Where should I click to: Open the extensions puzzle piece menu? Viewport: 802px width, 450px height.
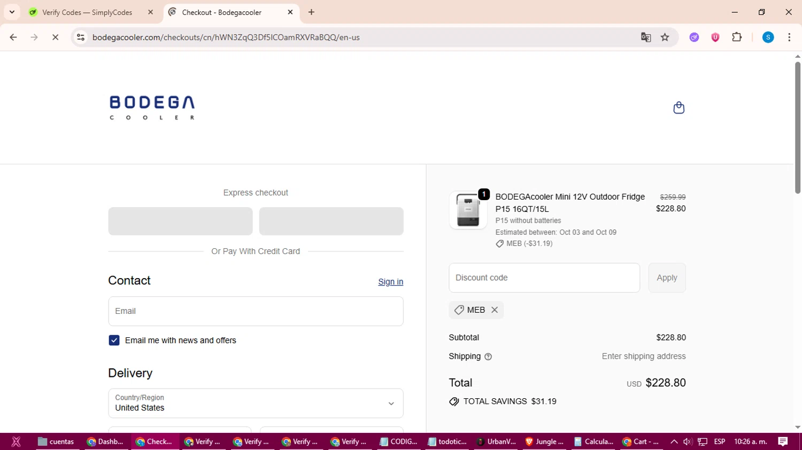(737, 37)
